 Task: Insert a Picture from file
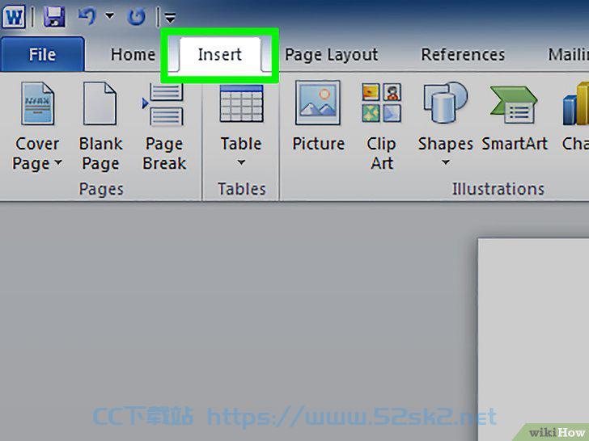coord(318,117)
